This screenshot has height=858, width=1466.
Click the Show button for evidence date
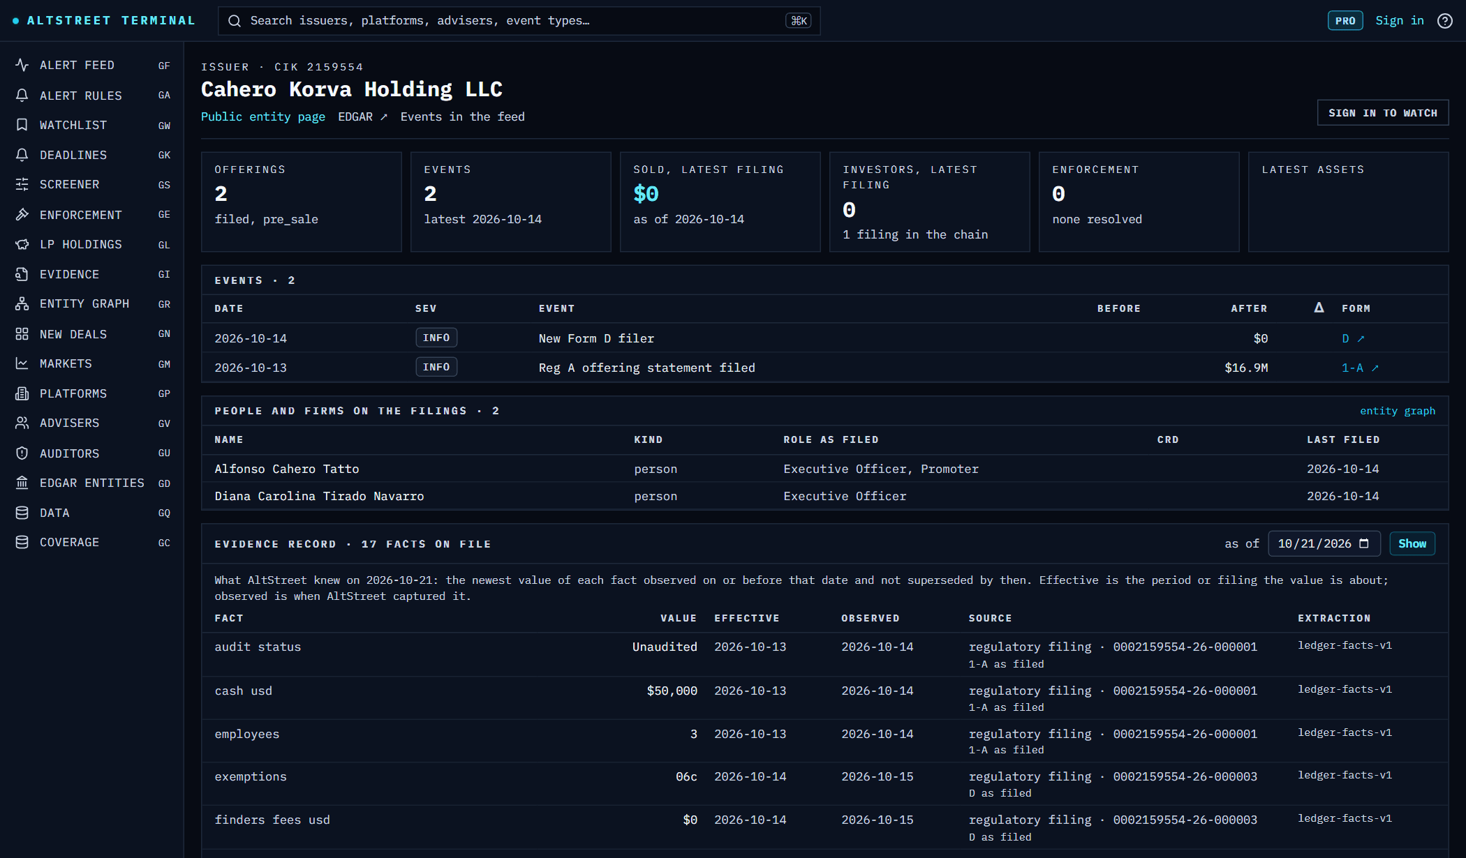[1412, 543]
